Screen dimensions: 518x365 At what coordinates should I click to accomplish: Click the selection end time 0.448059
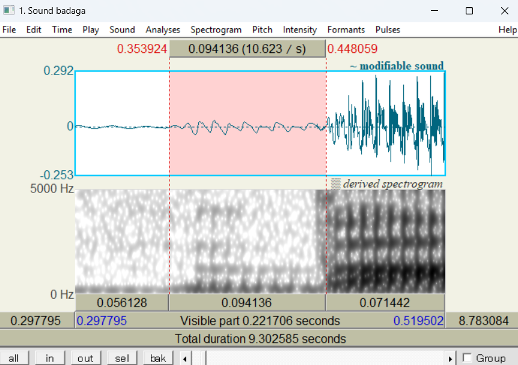click(352, 49)
